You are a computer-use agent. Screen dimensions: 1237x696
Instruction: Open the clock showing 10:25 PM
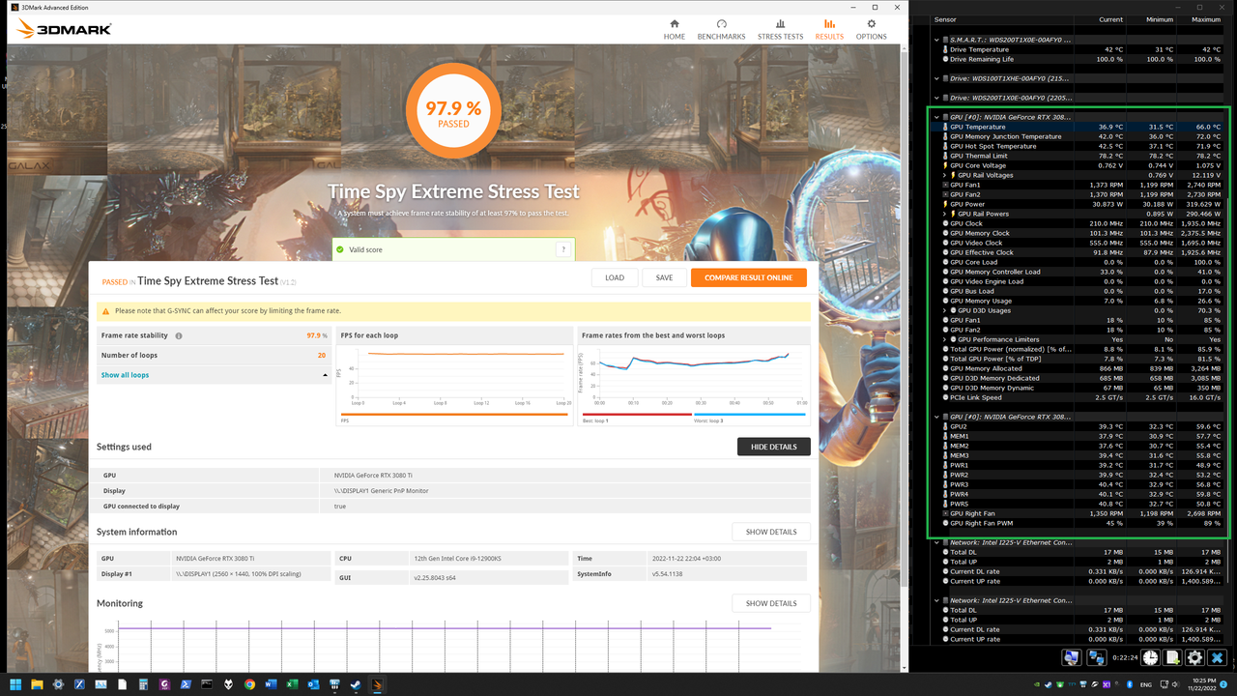[x=1204, y=684]
